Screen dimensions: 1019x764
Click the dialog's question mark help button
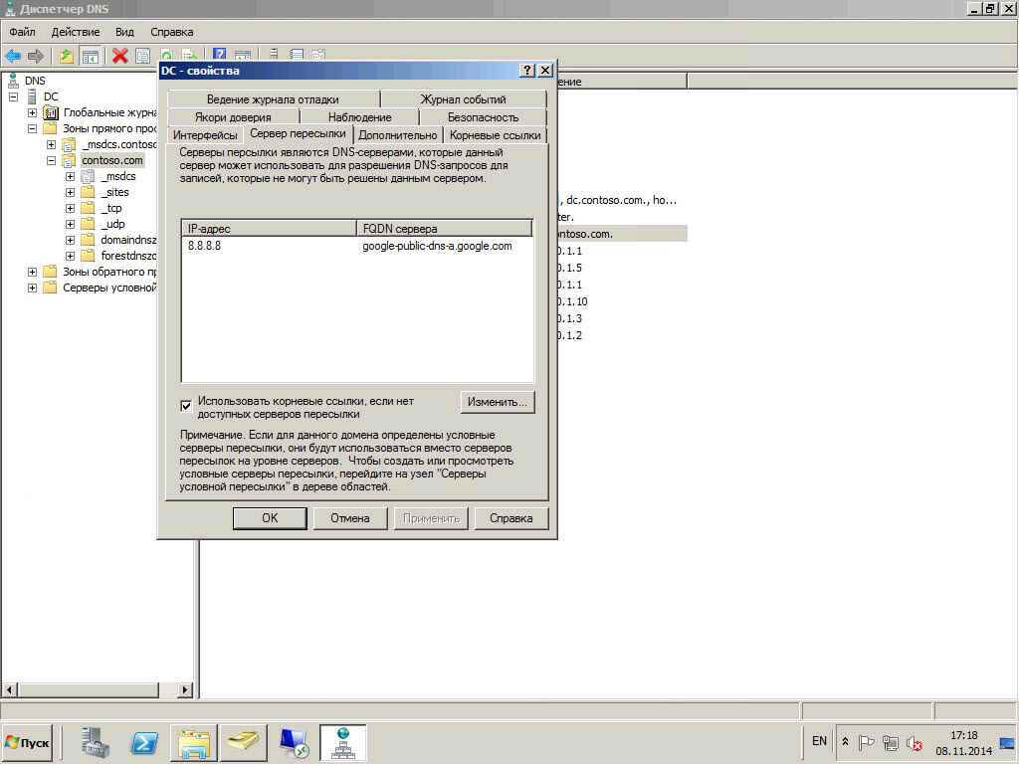point(527,71)
